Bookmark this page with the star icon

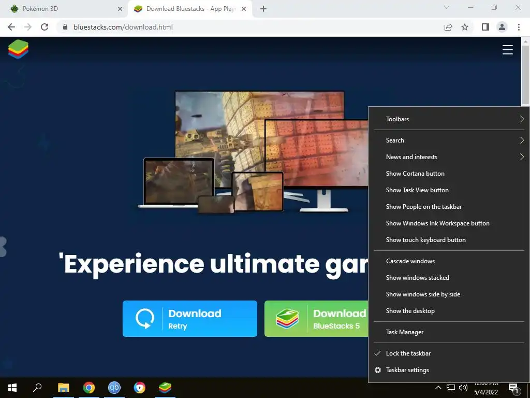[465, 27]
